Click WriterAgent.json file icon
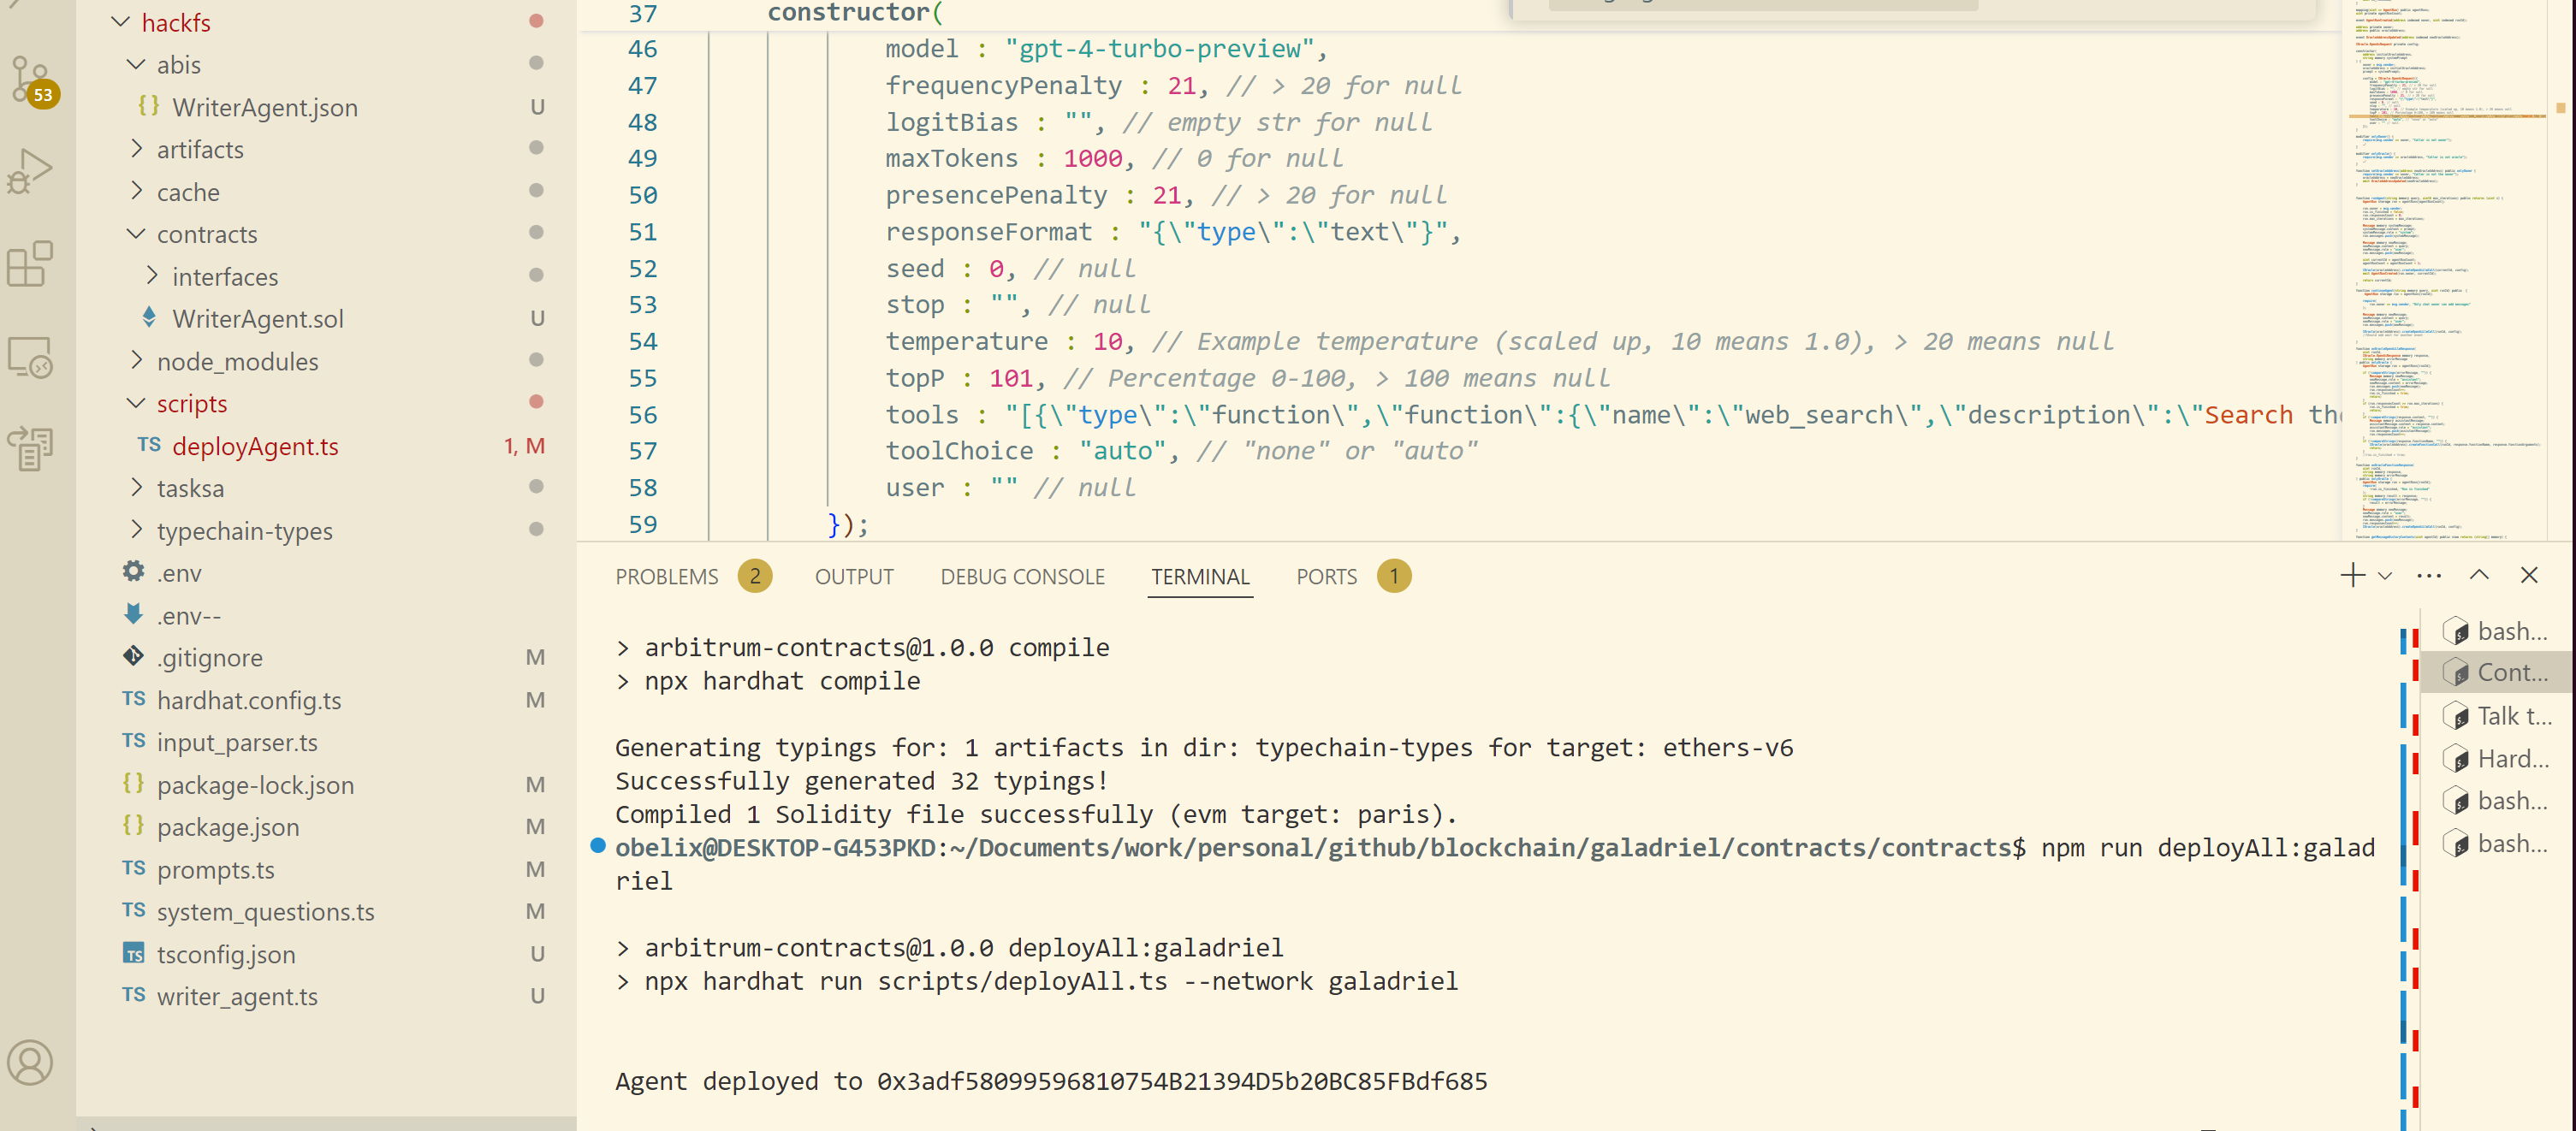The height and width of the screenshot is (1131, 2576). click(x=149, y=106)
